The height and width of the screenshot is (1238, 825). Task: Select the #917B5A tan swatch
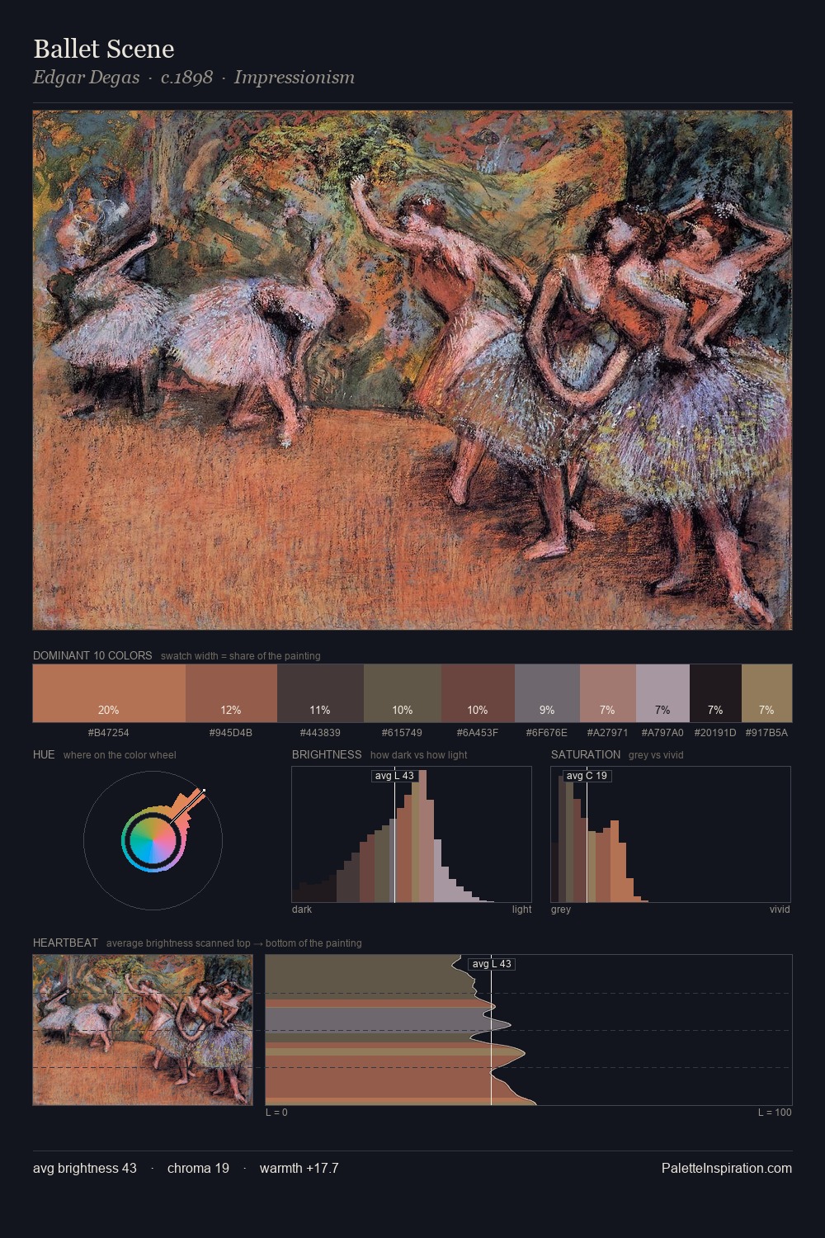pyautogui.click(x=766, y=693)
